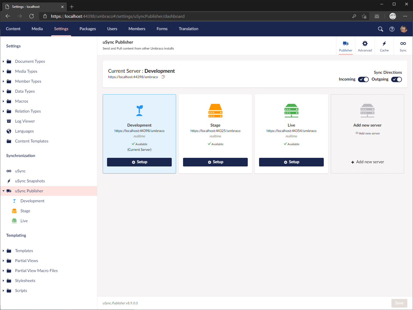Click Add new server button
413x310 pixels.
pos(367,162)
